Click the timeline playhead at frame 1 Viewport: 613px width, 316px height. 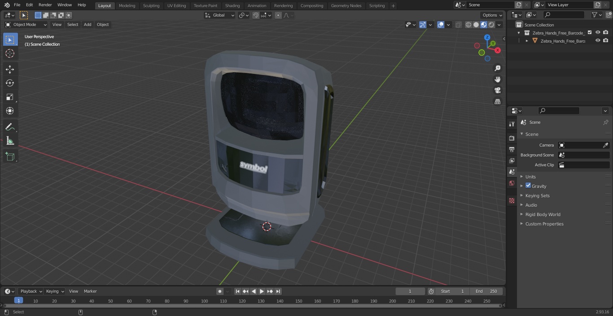tap(18, 301)
